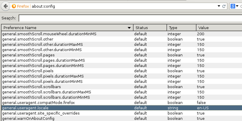Click the true value of general.smoothScroll.other
Screen dimensions: 242x121
(x=201, y=39)
